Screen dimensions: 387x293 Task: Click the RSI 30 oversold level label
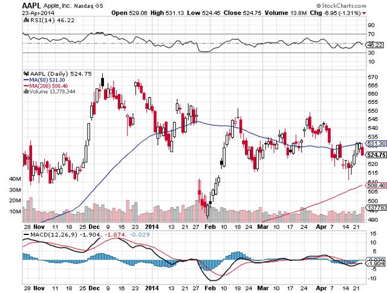(371, 53)
